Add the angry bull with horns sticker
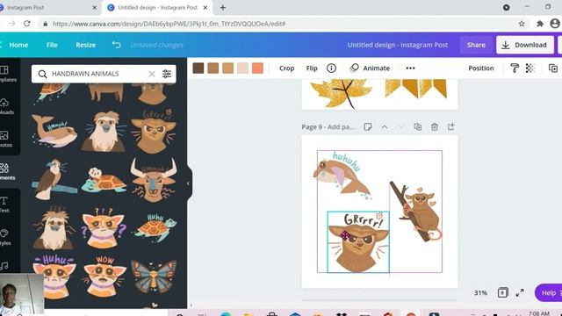The image size is (562, 316). point(154,179)
